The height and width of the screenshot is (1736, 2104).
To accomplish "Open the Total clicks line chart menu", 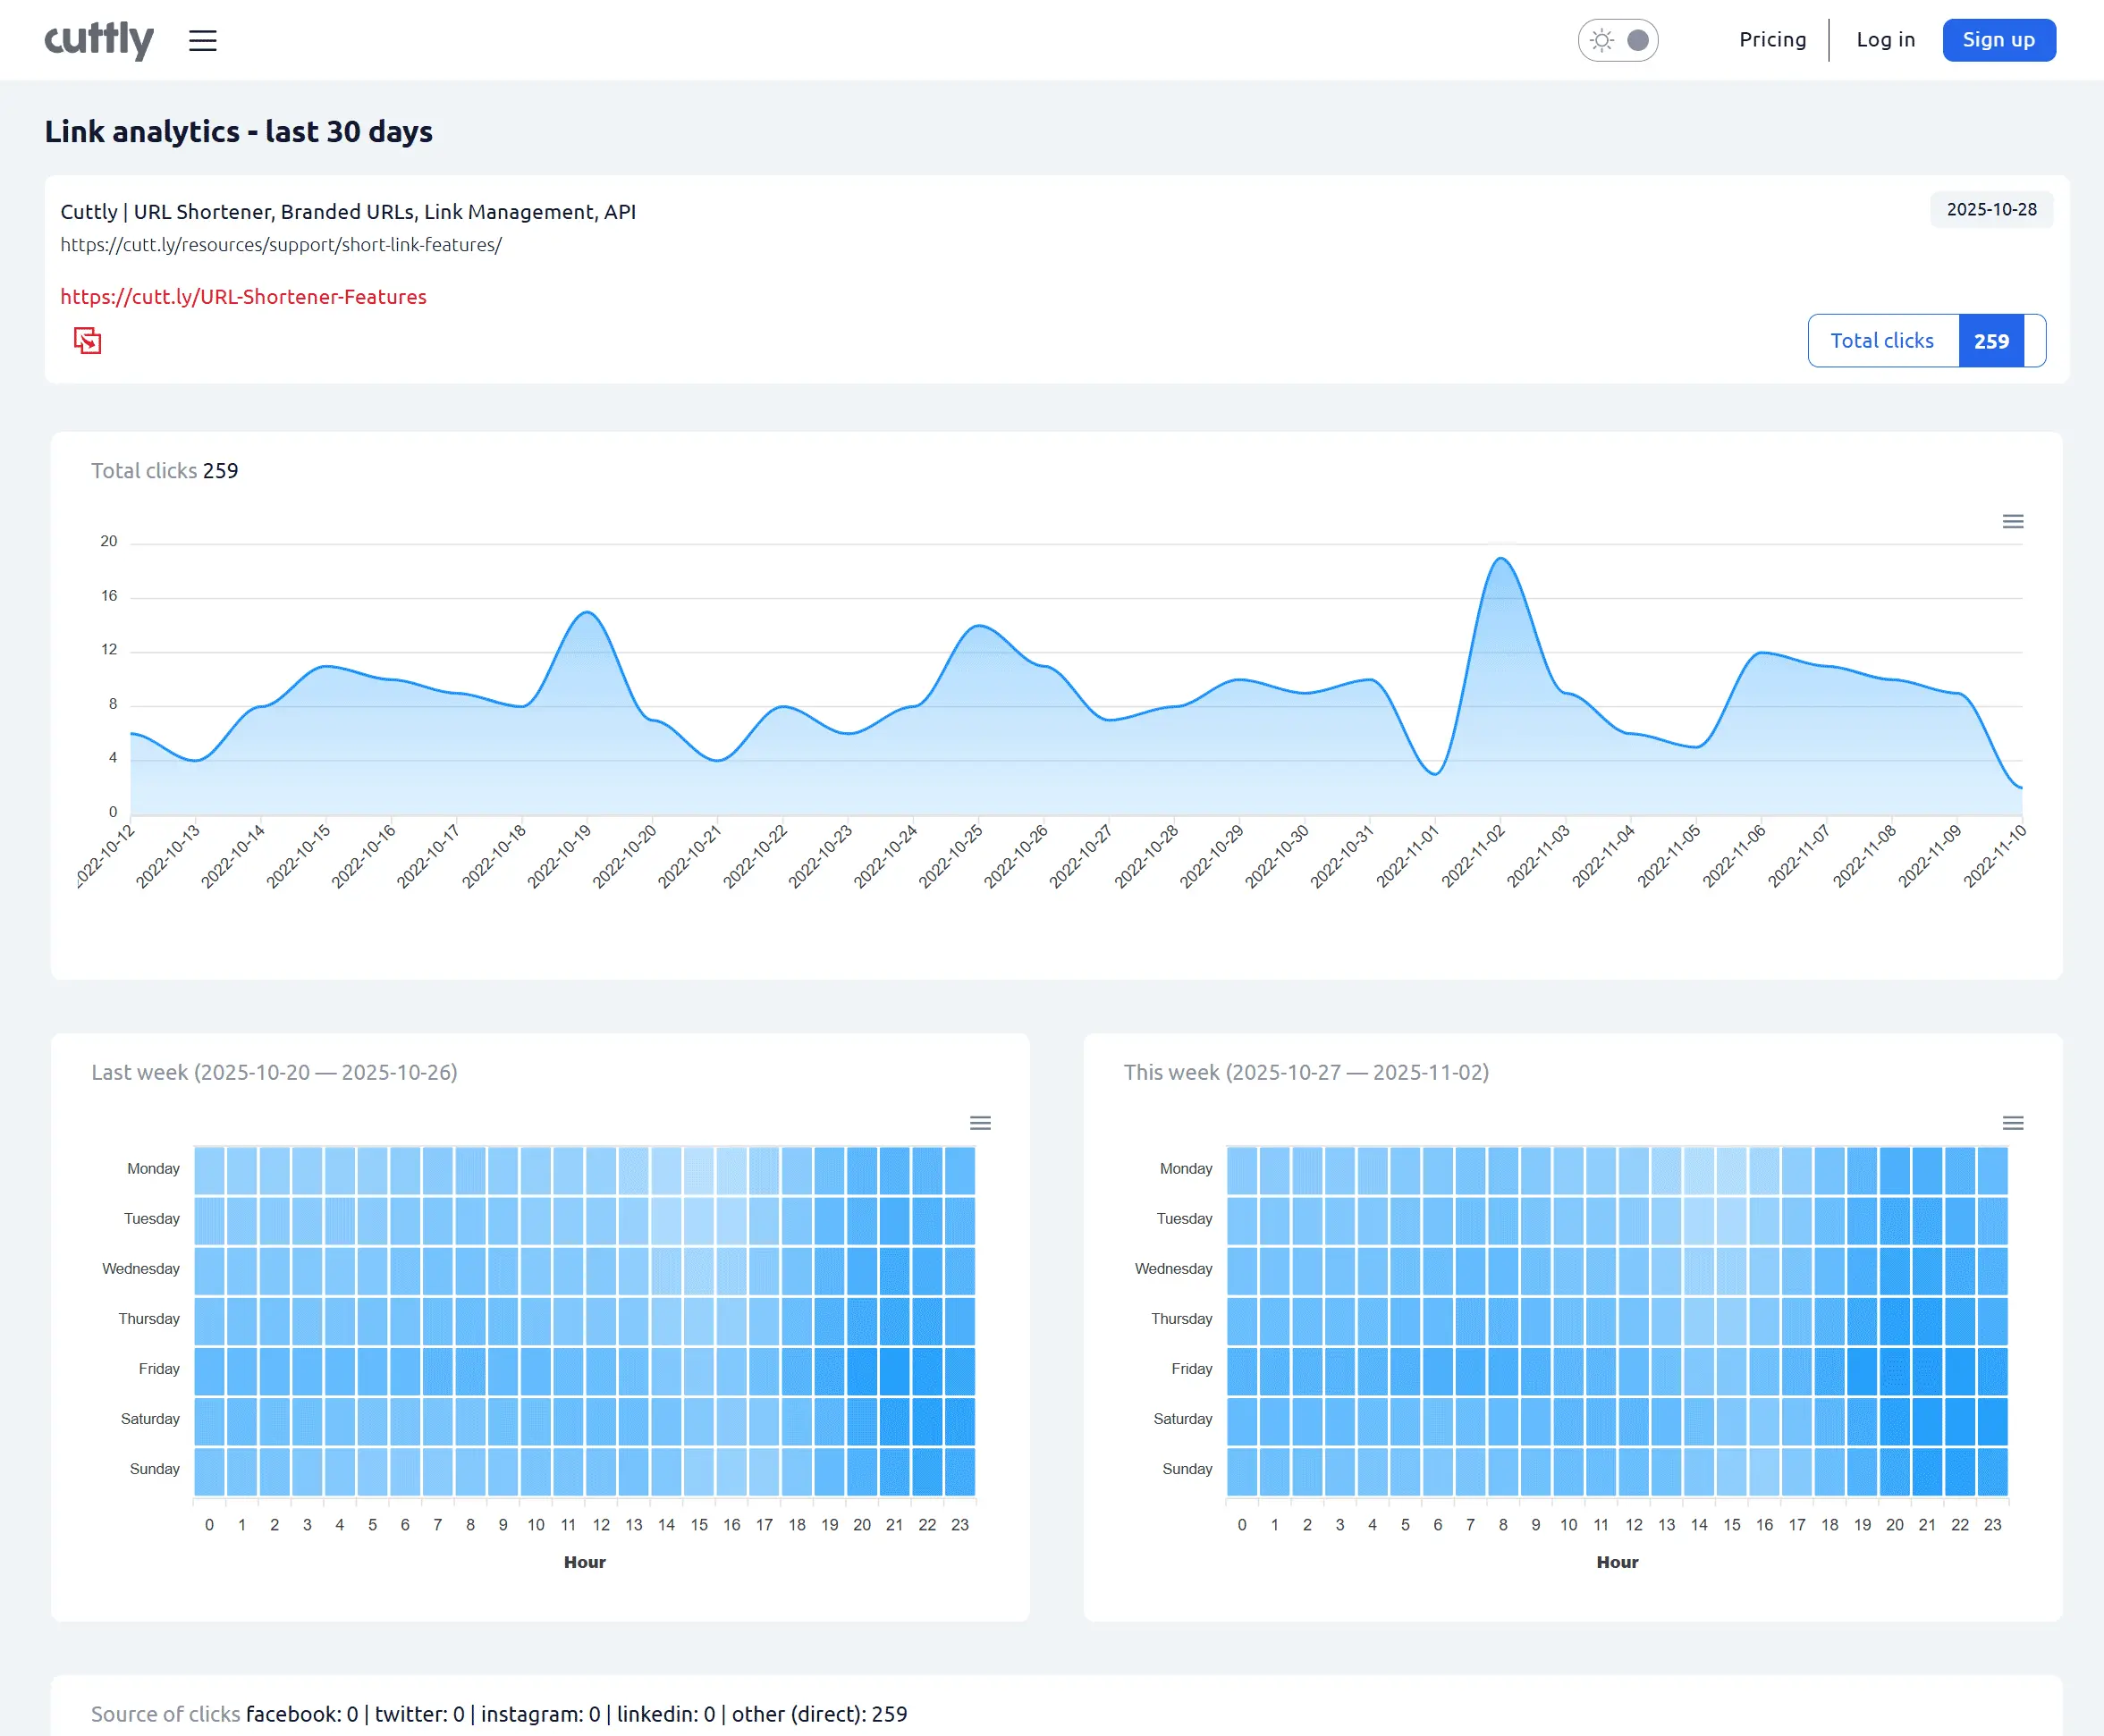I will point(2012,522).
